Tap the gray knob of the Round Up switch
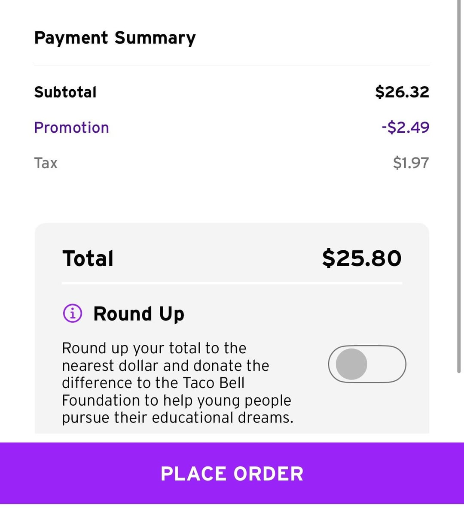464x513 pixels. pyautogui.click(x=351, y=364)
